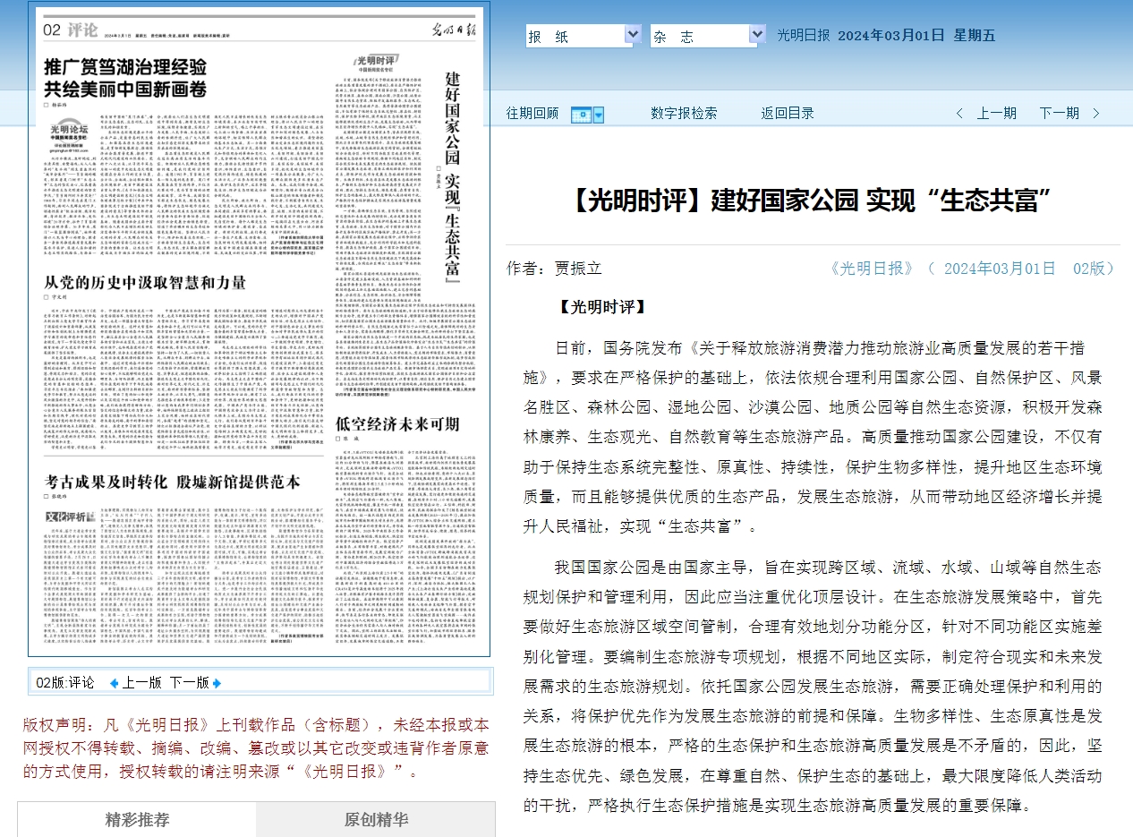The height and width of the screenshot is (837, 1133).
Task: Open 考古成果及时转化 article in the page image
Action: click(173, 482)
